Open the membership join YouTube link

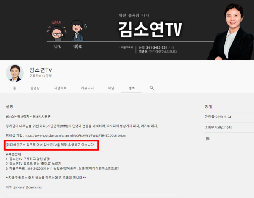75,135
